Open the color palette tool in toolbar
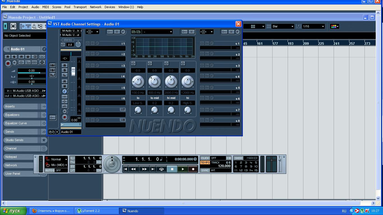Screen dimensions: 383x215 334,26
